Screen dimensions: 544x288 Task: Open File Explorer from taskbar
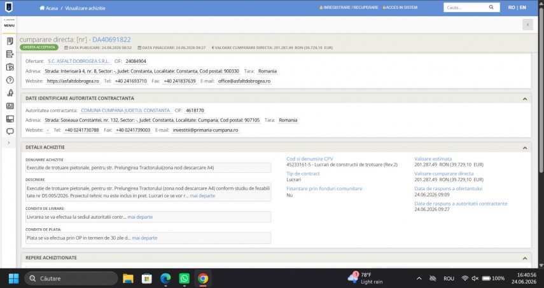(x=128, y=278)
